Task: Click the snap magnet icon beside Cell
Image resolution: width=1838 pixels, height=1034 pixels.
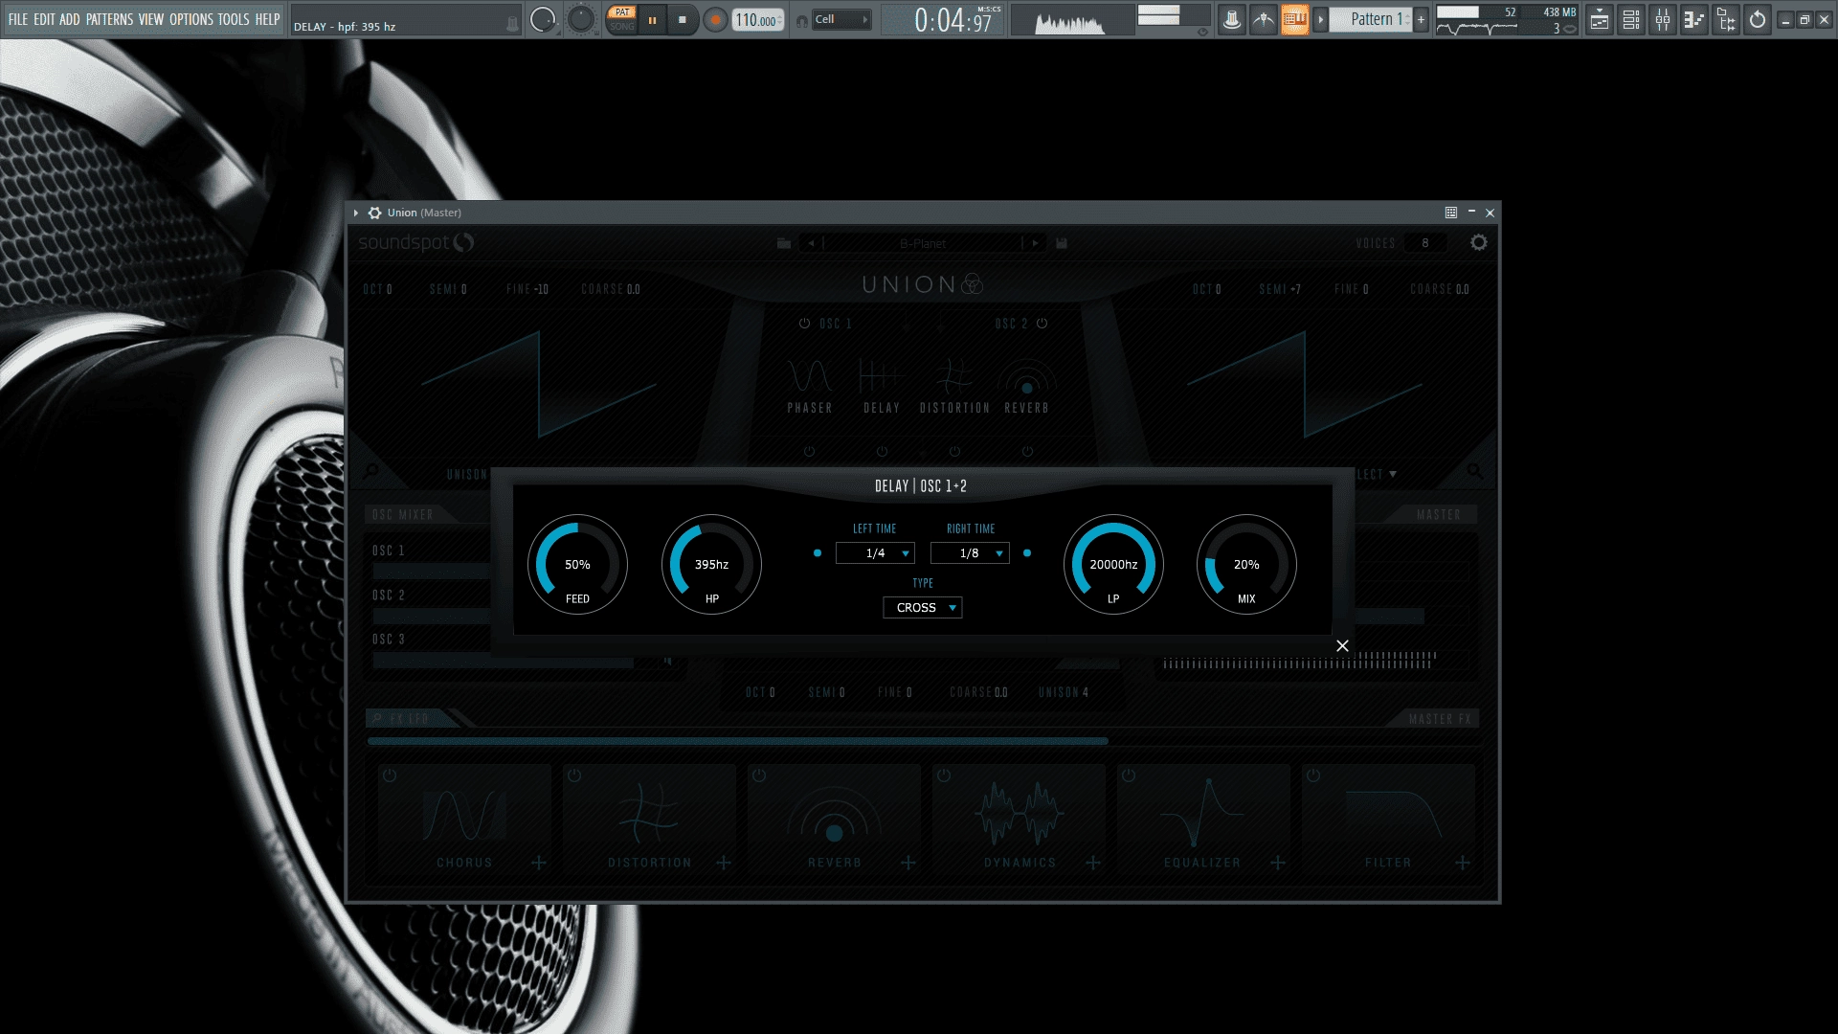Action: pyautogui.click(x=801, y=20)
